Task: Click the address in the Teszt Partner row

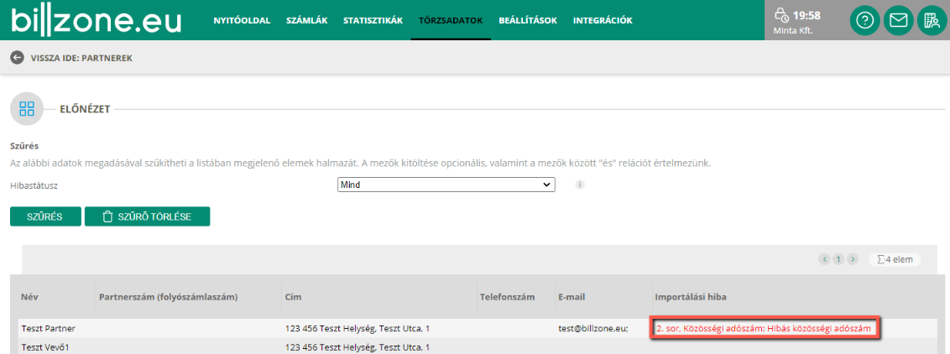Action: [x=358, y=329]
